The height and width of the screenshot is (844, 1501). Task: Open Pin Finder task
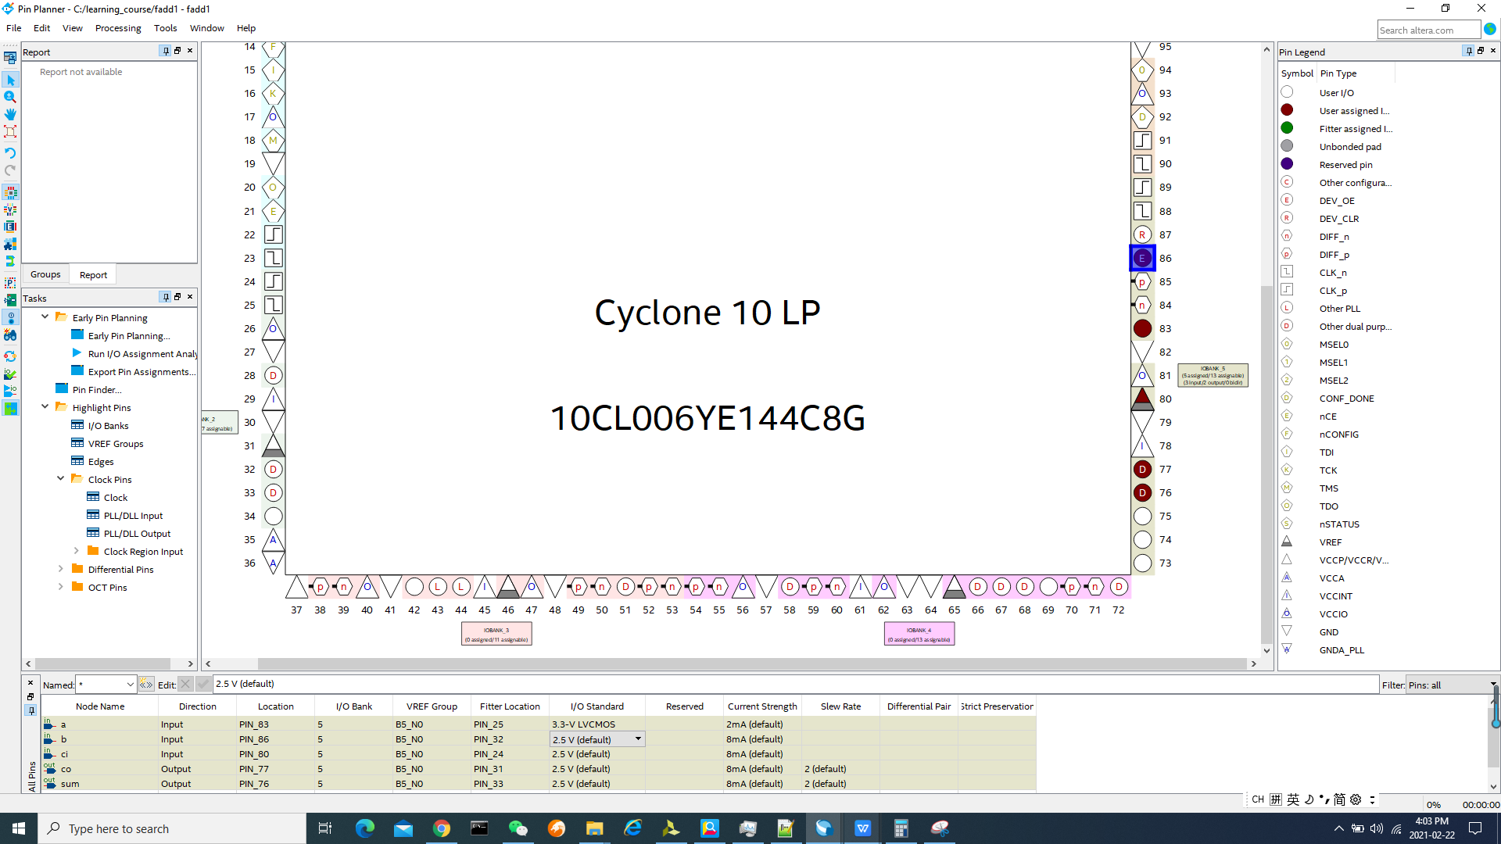[x=96, y=389]
